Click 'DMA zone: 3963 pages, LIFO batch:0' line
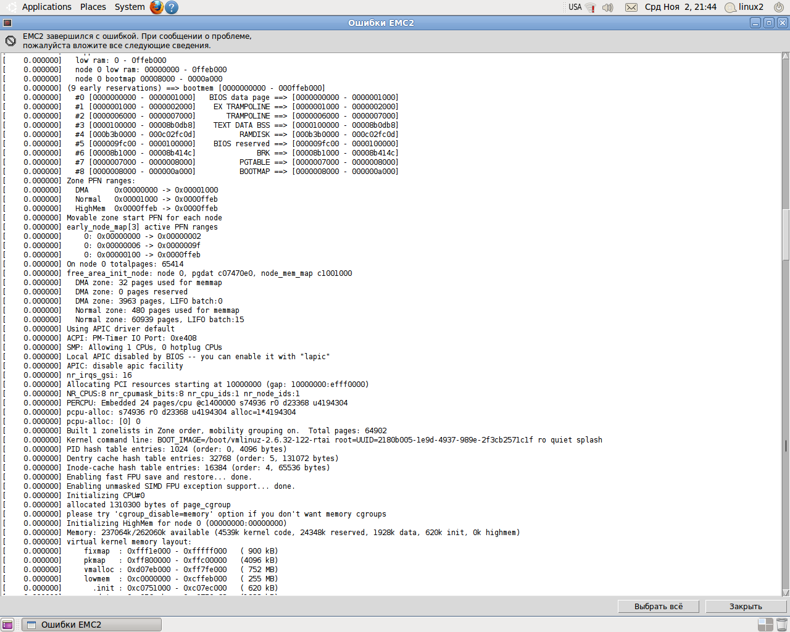The width and height of the screenshot is (790, 632). tap(149, 301)
